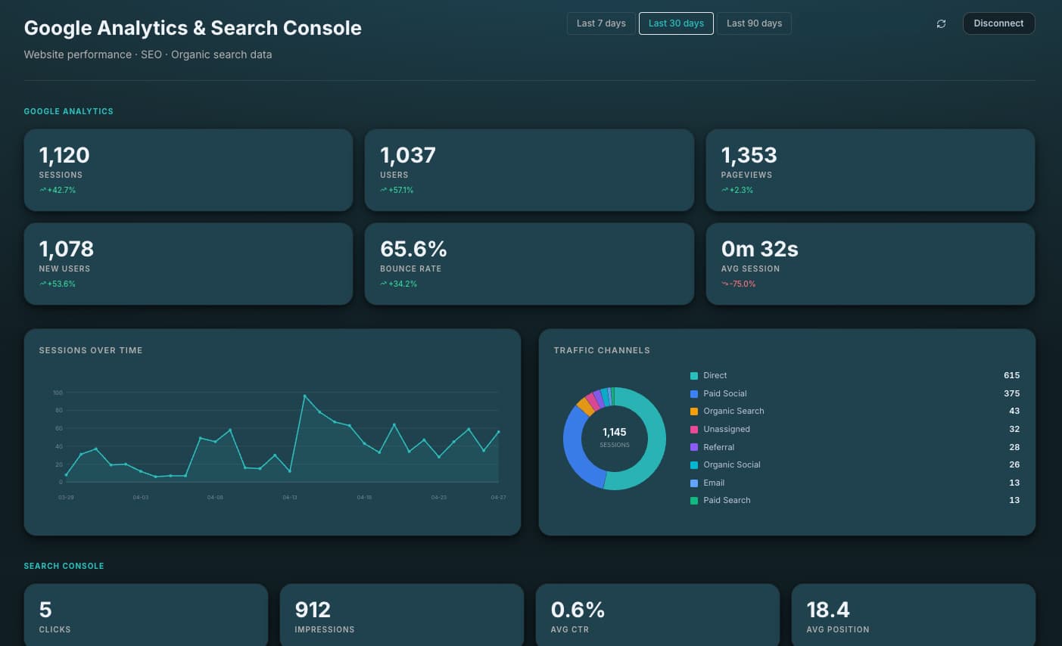Click the Pageviews +2.3% trend arrow icon

pyautogui.click(x=725, y=191)
